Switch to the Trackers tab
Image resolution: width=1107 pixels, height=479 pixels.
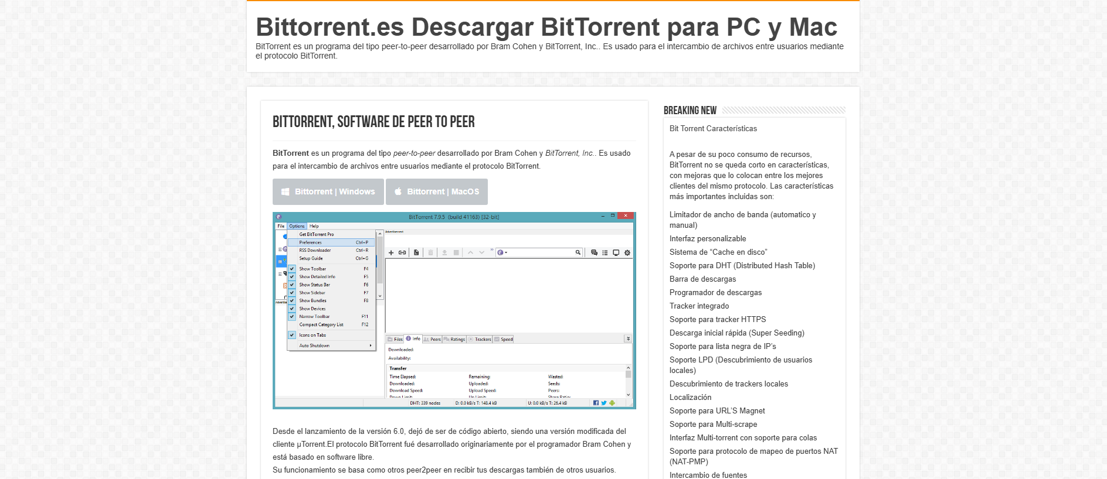coord(480,339)
